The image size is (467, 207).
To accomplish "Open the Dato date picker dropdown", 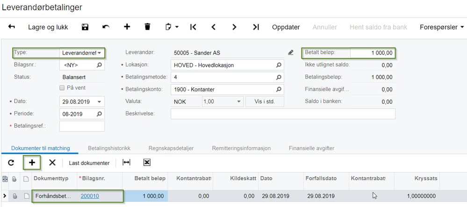I will [100, 102].
